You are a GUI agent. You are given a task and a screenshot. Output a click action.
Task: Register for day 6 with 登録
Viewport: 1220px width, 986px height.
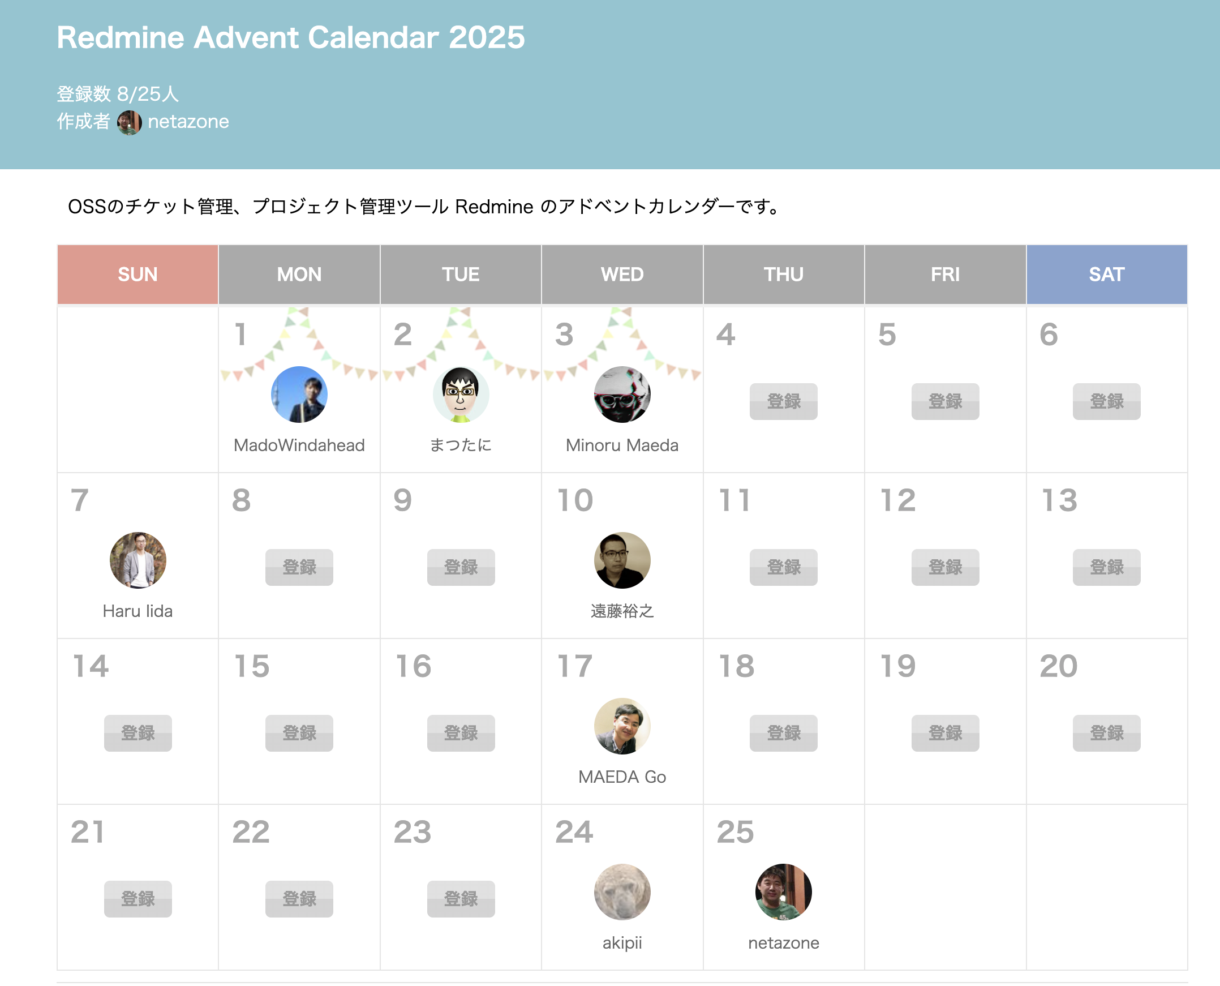pos(1106,401)
